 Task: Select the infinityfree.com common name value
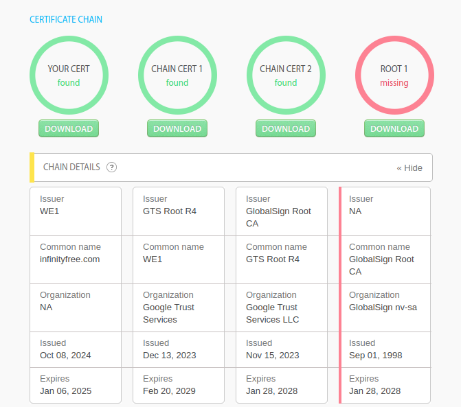[70, 259]
